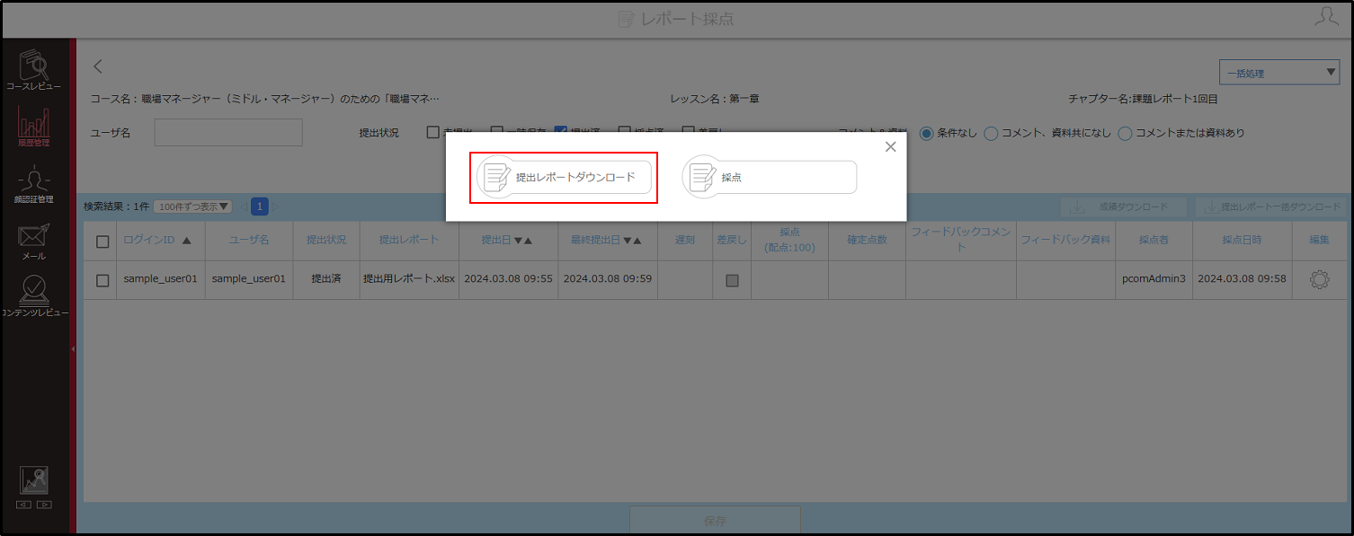Close the popup dialog with the X

890,146
